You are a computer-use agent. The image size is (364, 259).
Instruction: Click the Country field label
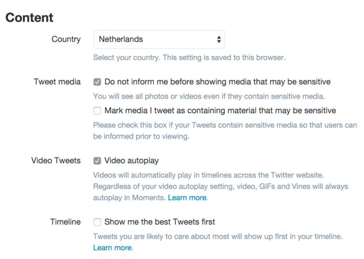[66, 39]
